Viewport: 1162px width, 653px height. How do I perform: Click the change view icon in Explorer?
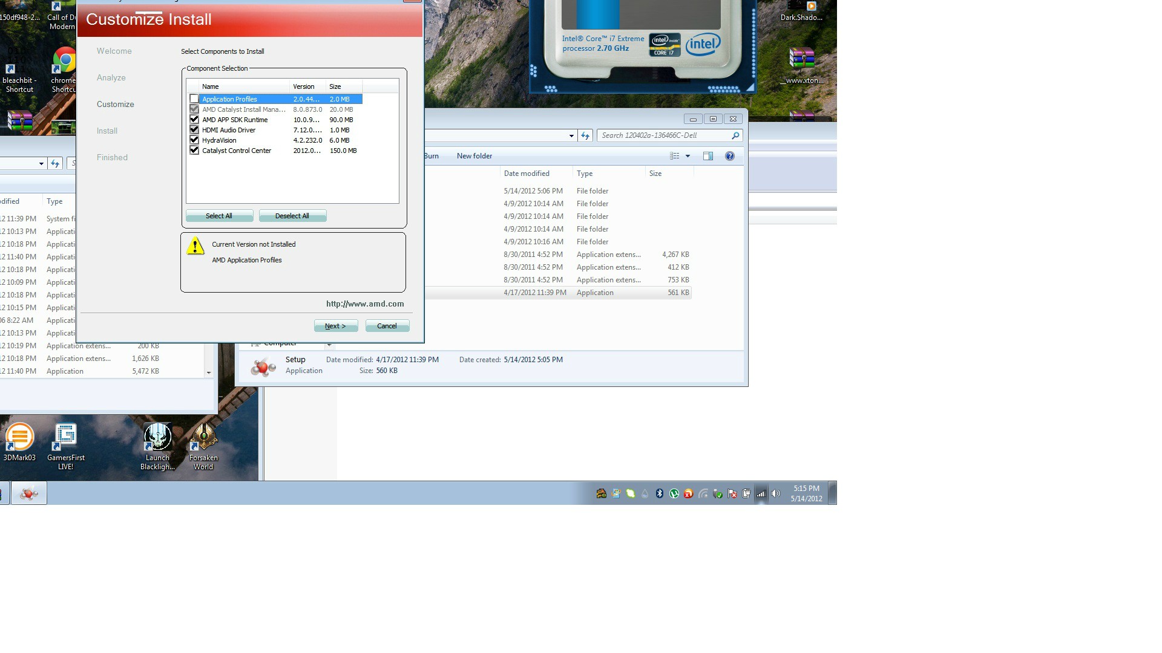[675, 156]
